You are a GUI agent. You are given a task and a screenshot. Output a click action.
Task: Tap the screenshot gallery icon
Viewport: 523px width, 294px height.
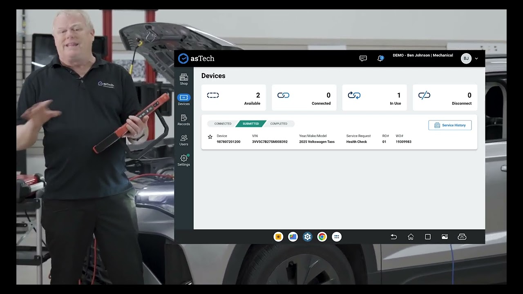445,237
